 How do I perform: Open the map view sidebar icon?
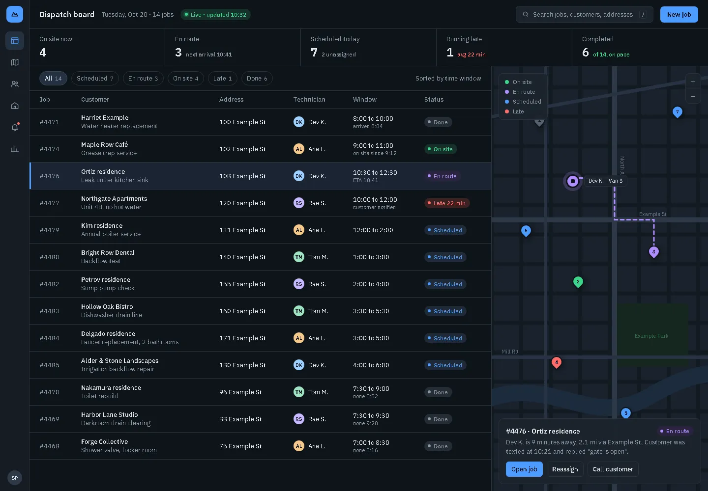(x=15, y=62)
